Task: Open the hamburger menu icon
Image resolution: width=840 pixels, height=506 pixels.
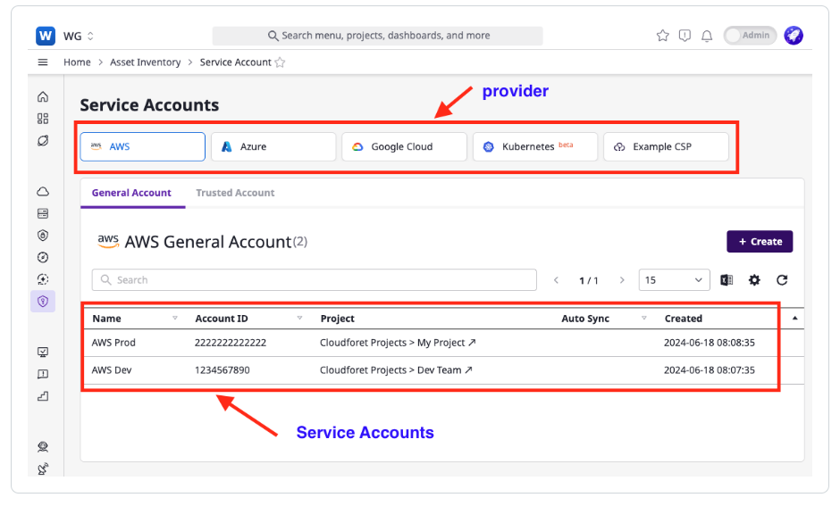Action: tap(43, 62)
